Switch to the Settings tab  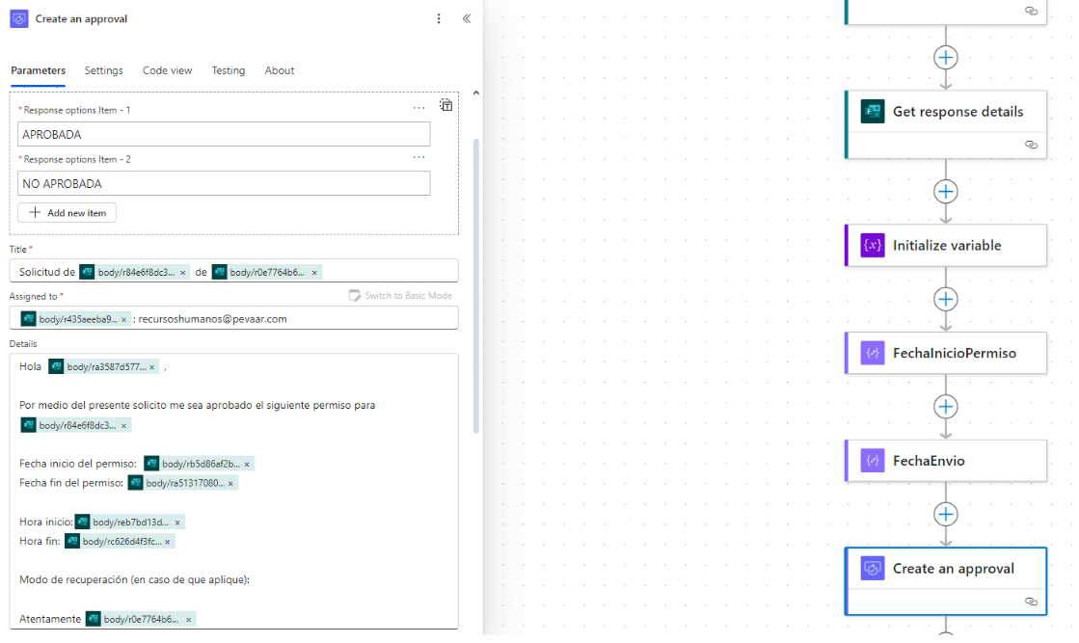[x=103, y=70]
